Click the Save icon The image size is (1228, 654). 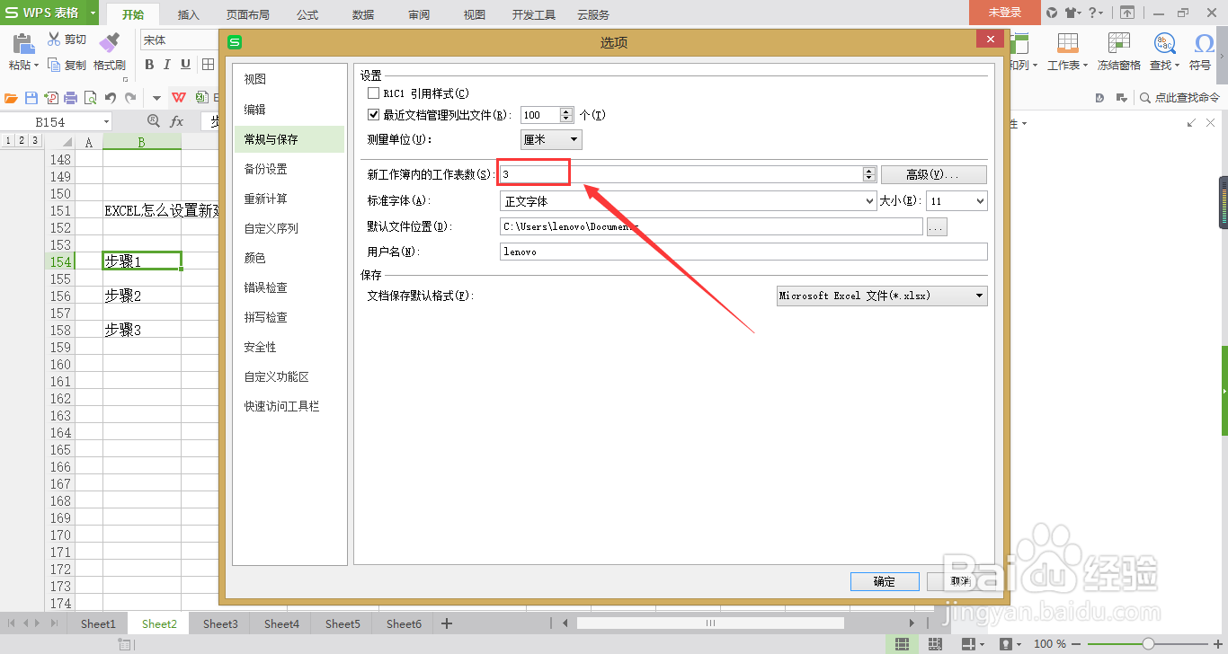tap(30, 97)
